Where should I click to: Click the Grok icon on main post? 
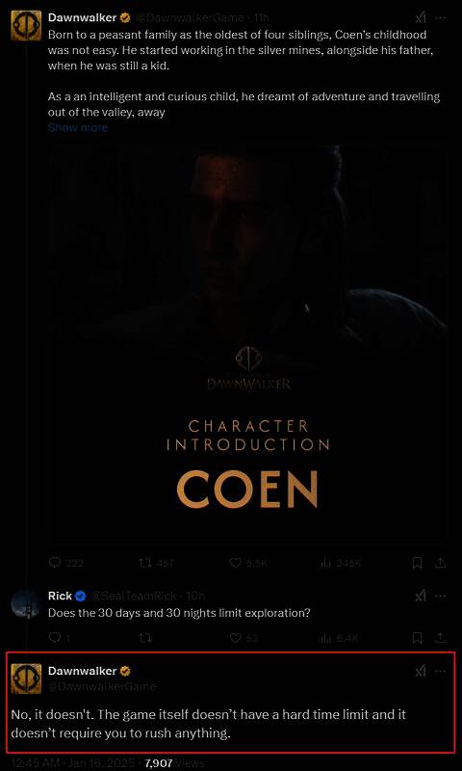pyautogui.click(x=421, y=18)
